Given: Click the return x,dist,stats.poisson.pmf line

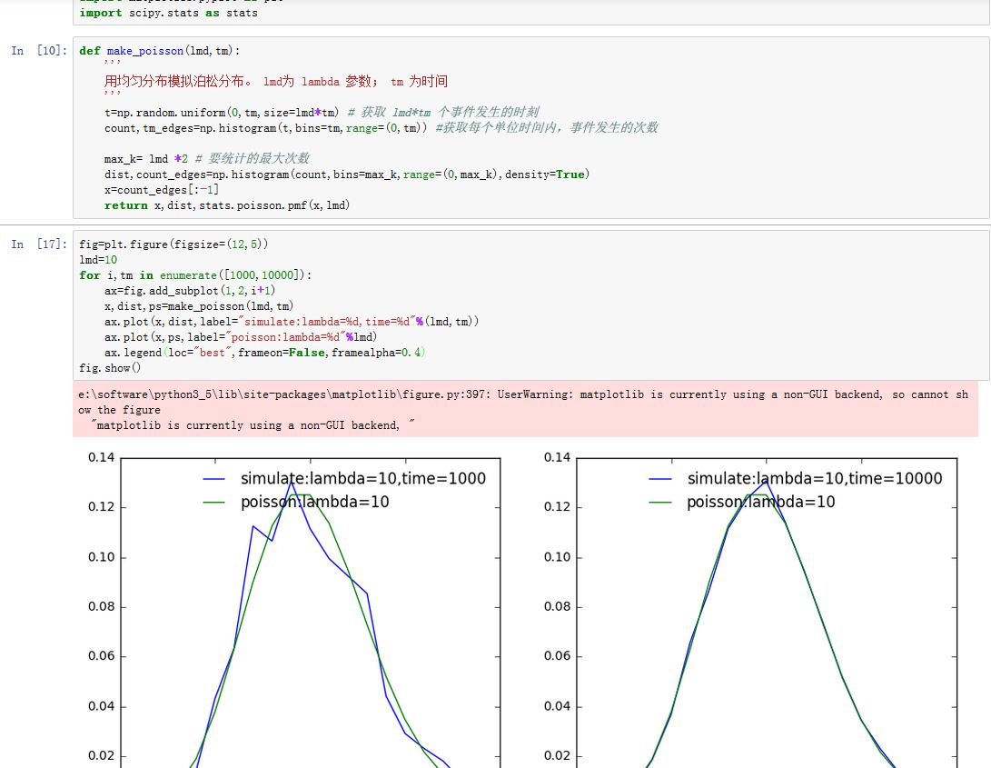Looking at the screenshot, I should [x=227, y=205].
